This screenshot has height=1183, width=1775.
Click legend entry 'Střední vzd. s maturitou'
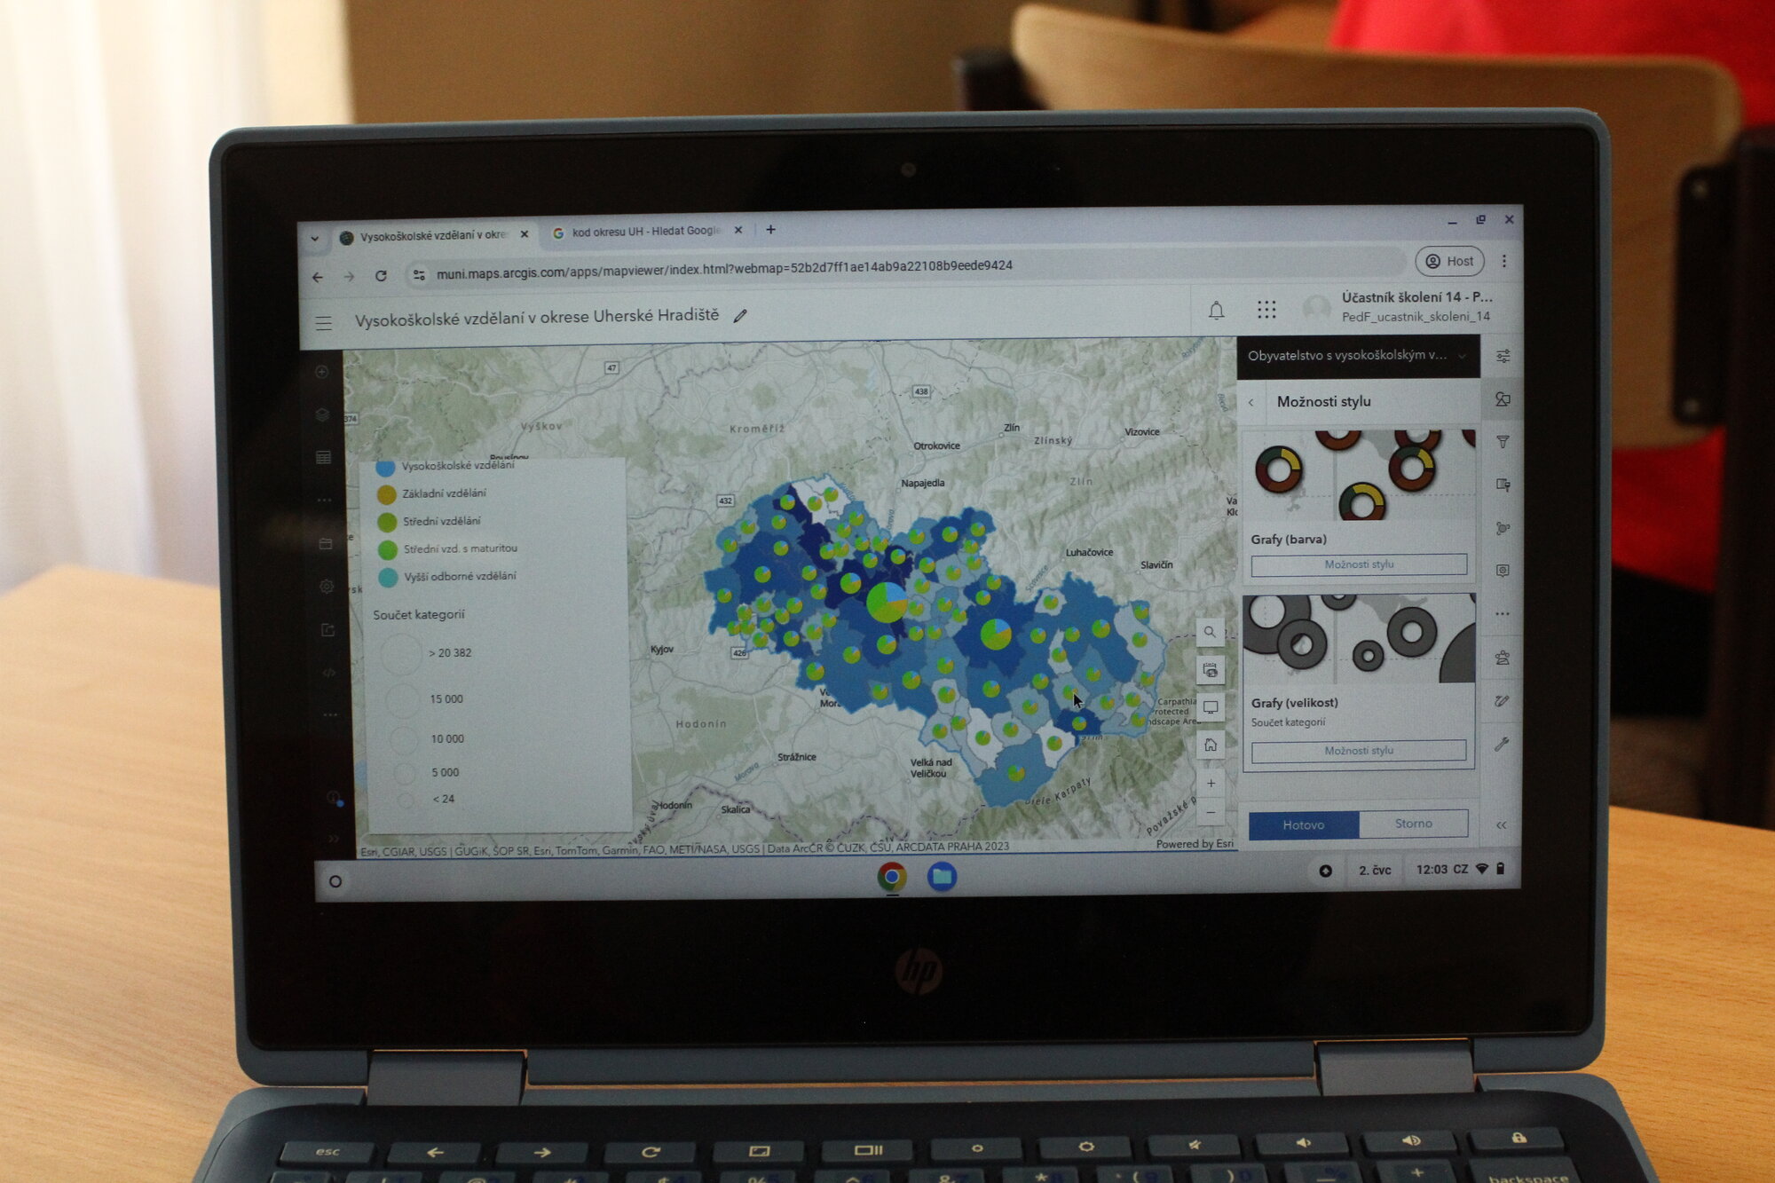(460, 548)
